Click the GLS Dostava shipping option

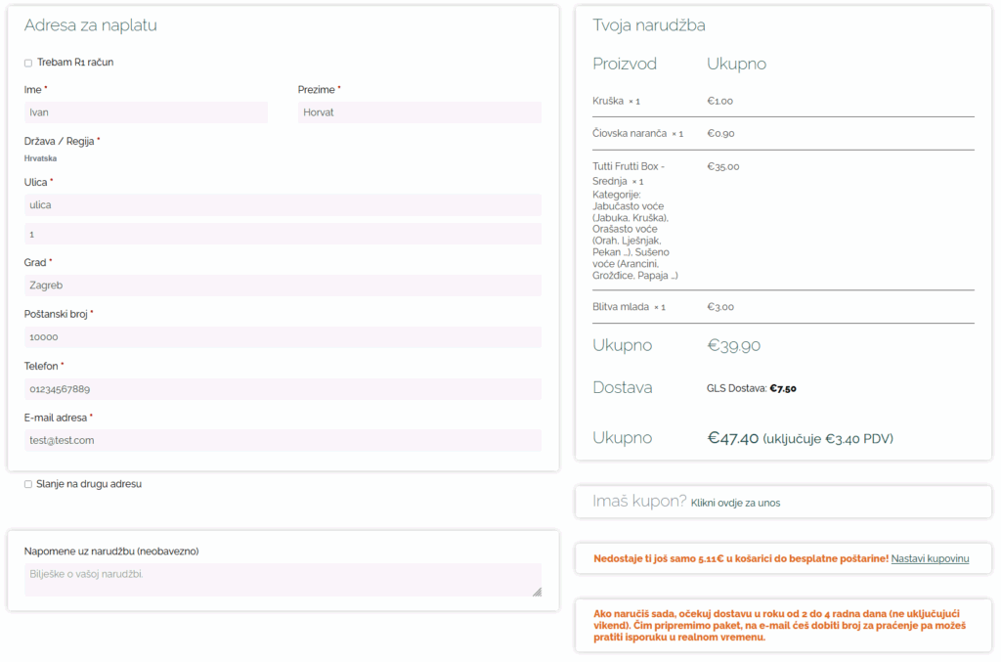[x=751, y=388]
